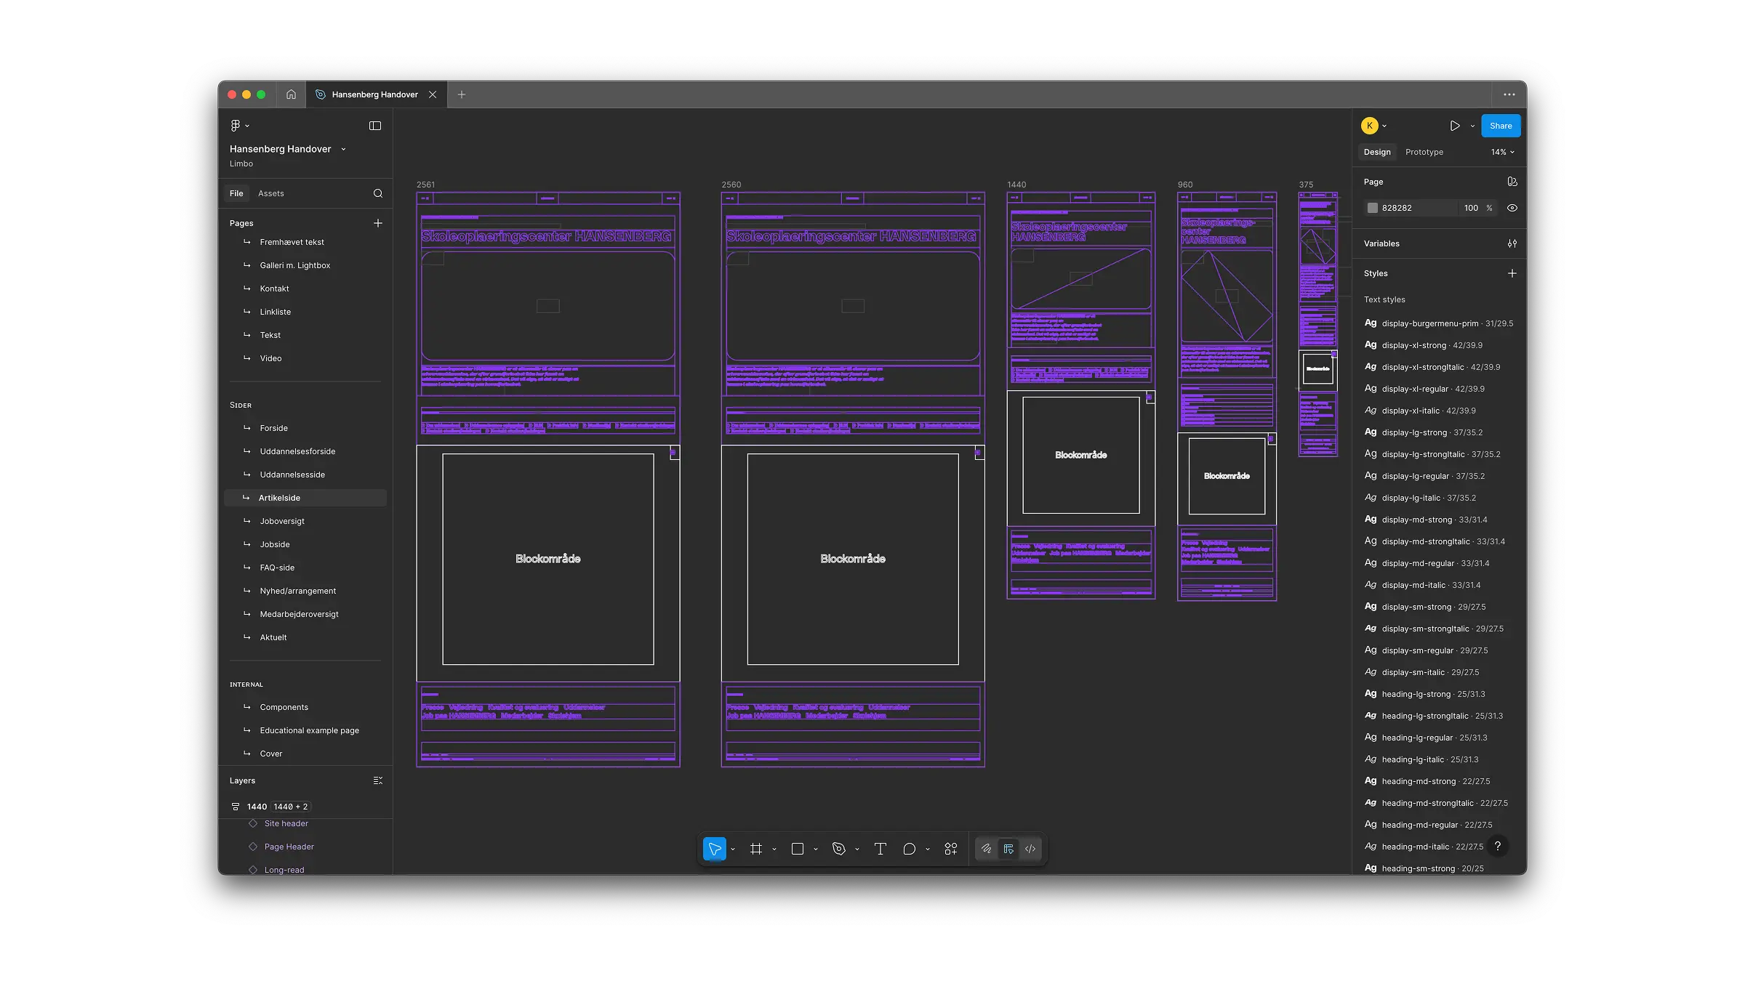Select the Comment tool
This screenshot has width=1745, height=981.
[x=909, y=849]
